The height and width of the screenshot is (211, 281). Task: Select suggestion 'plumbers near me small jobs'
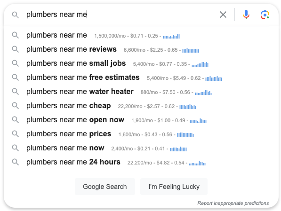(x=76, y=63)
